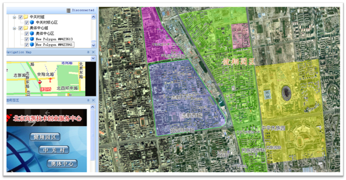The height and width of the screenshot is (180, 346).
Task: Toggle the 奥体中心区 layer checkbox
Action: tap(27, 34)
